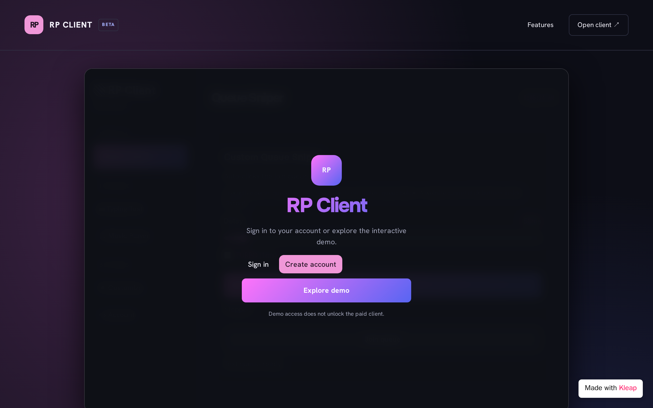Viewport: 653px width, 408px height.
Task: Click the sign-in subtitle description text
Action: tap(326, 236)
